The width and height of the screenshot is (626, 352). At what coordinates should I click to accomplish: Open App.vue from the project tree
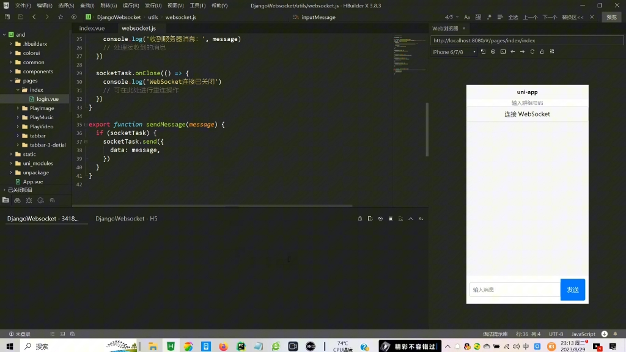point(33,182)
